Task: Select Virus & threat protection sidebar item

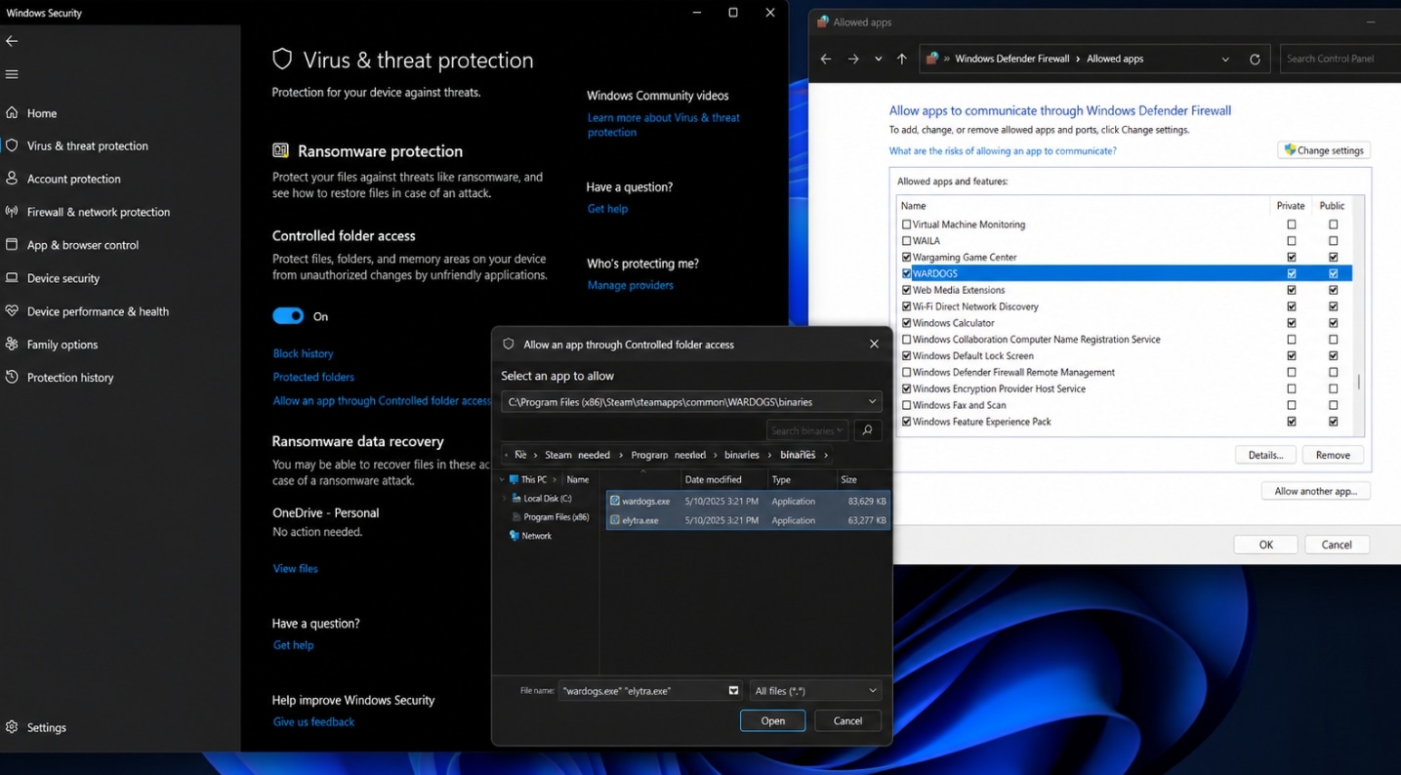Action: [87, 146]
